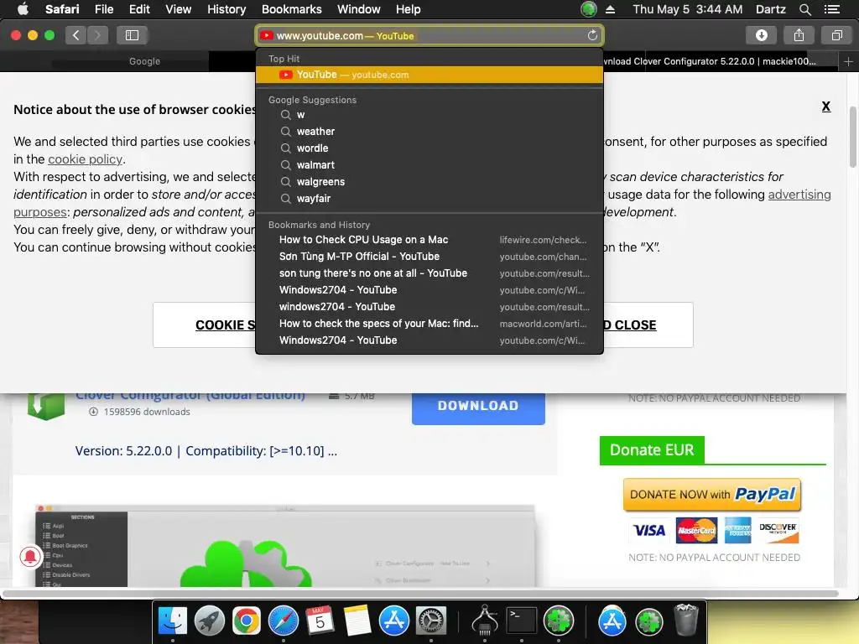Click the Clover Configurator screenshot thumbnail

(285, 546)
